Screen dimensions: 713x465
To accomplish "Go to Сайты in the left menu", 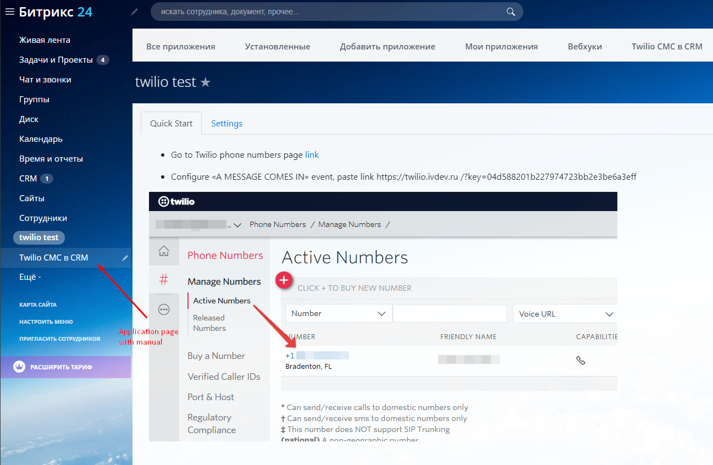I will click(32, 198).
